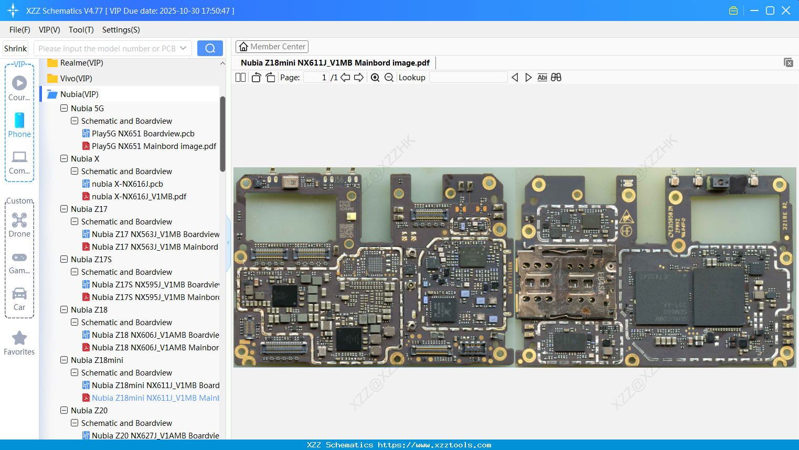Open the VIP menu
The height and width of the screenshot is (450, 799).
(x=49, y=30)
